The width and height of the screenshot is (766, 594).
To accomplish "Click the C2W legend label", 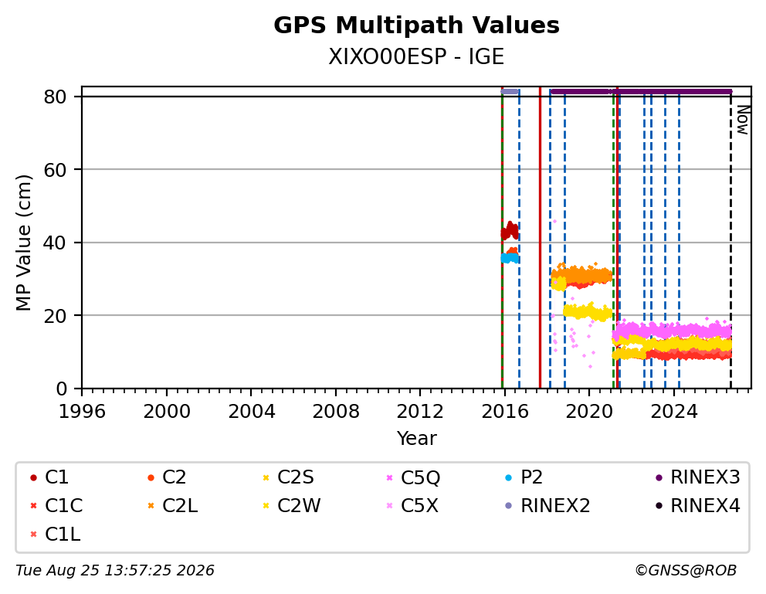I will point(299,506).
